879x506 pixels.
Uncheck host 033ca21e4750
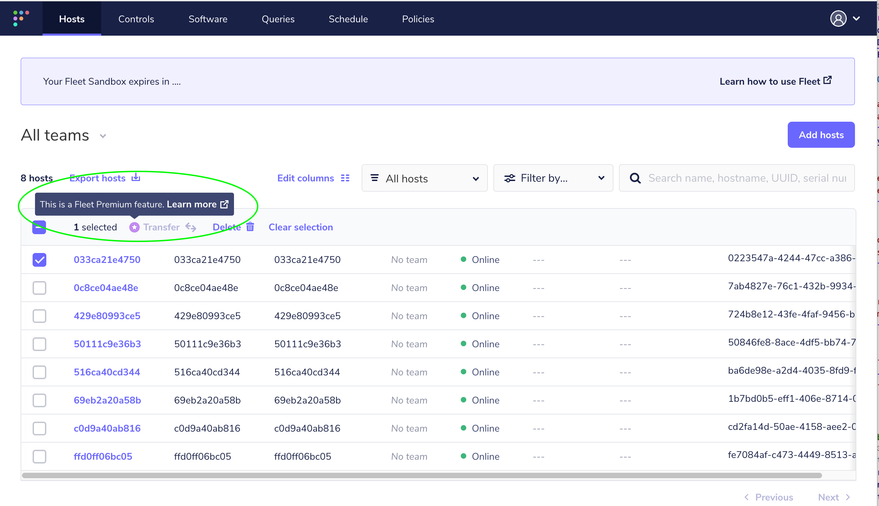(x=39, y=260)
